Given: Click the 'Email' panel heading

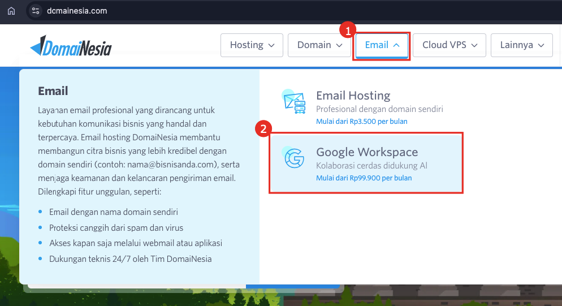Looking at the screenshot, I should click(53, 91).
